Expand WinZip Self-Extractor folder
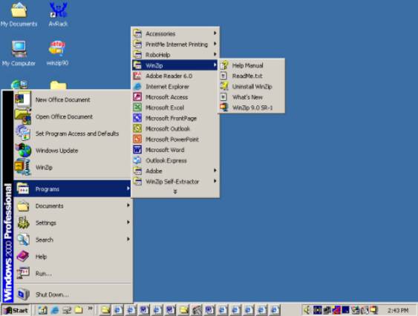This screenshot has height=316, width=418. point(175,182)
